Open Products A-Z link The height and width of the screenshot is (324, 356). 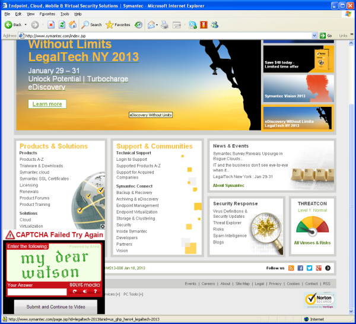tap(31, 160)
